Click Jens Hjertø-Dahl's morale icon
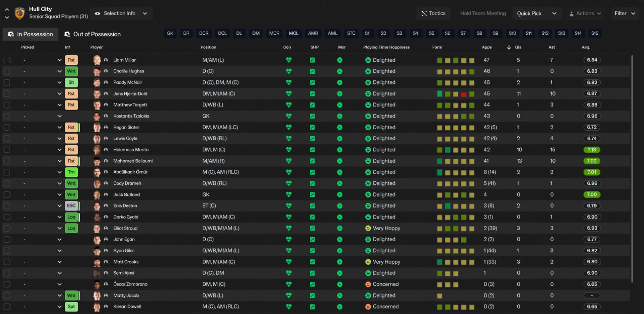 tap(340, 93)
